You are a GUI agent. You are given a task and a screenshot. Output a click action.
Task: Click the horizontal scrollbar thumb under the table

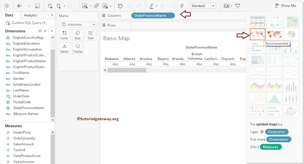point(127,70)
